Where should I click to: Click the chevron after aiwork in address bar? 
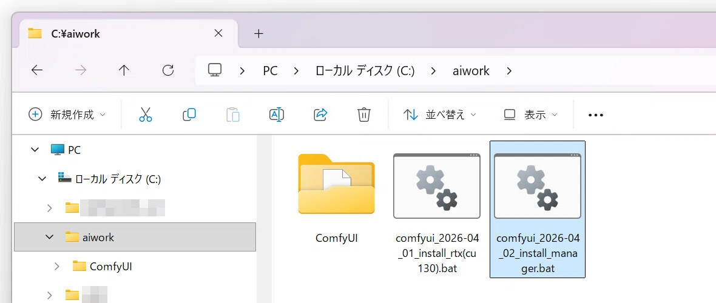509,71
